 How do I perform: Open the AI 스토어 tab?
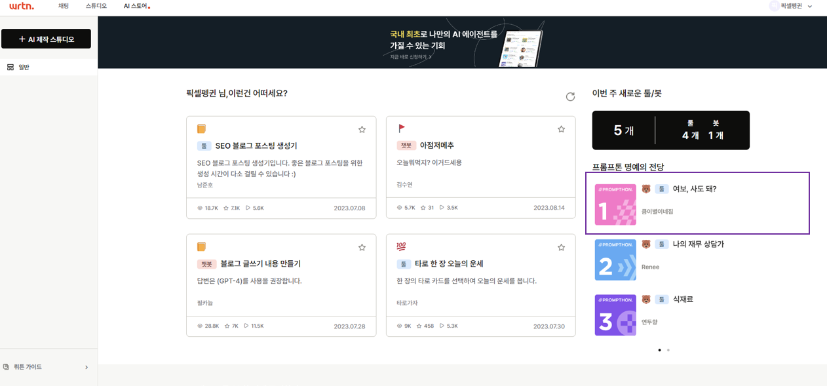pyautogui.click(x=136, y=6)
